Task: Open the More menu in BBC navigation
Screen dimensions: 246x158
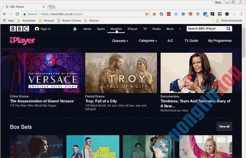Action: coord(172,29)
